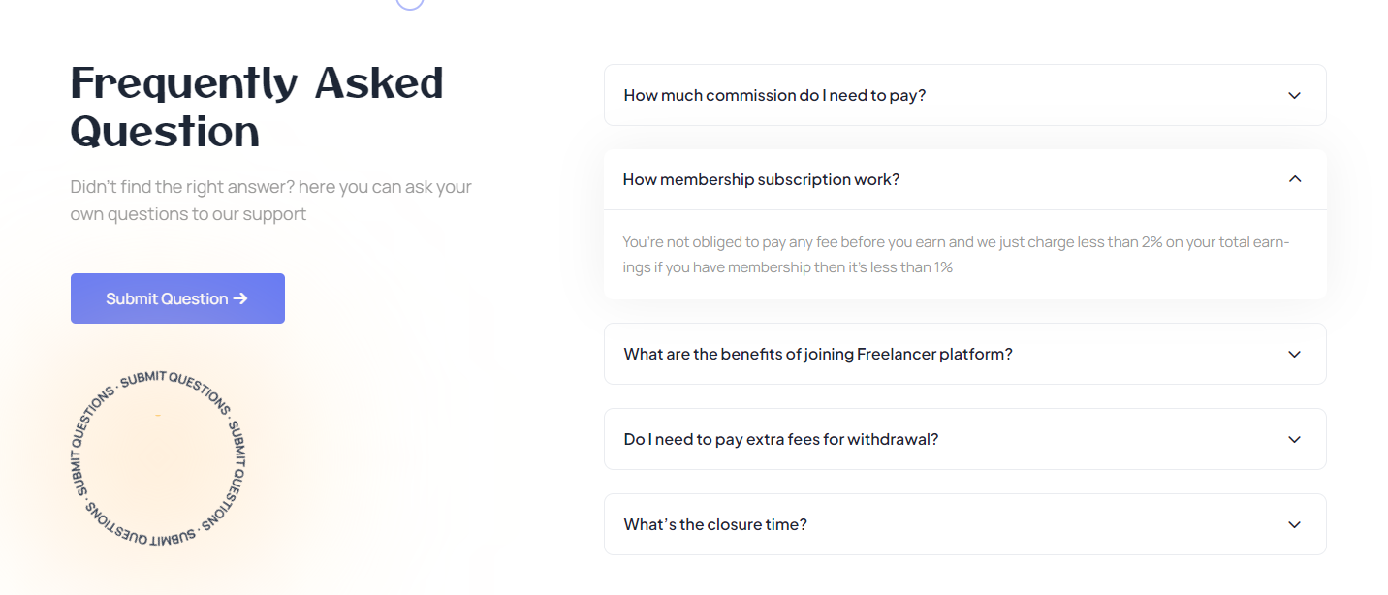Click the small orange dash inside circular badge

pos(158,416)
